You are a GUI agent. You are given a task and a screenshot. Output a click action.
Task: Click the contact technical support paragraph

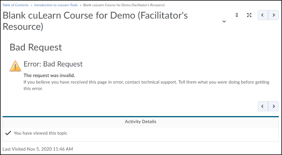(146, 82)
